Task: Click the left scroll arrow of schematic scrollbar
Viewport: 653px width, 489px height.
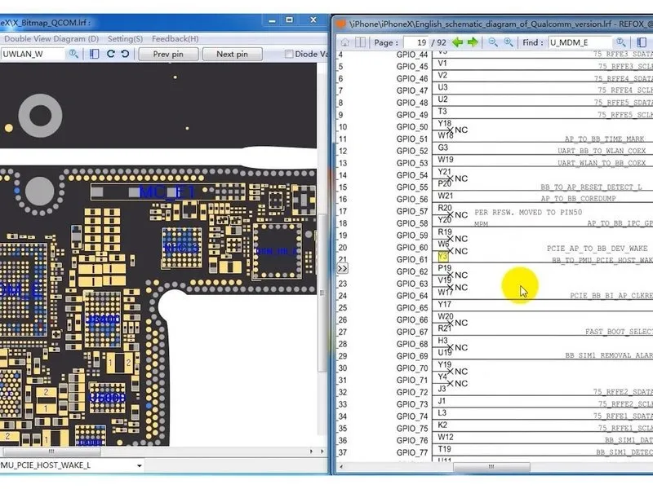Action: 341,467
